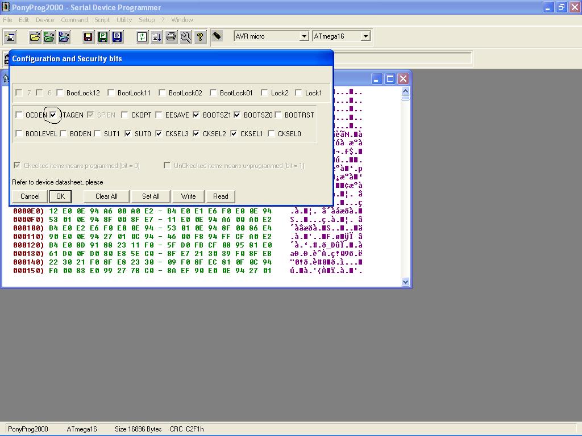
Task: Check the SUT1 fuse bit
Action: coord(97,133)
